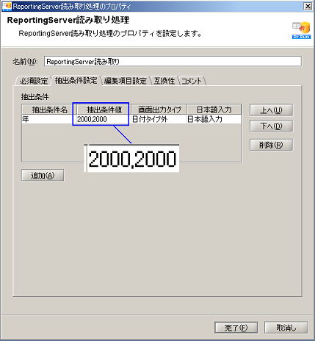Click the 上へ(U) button
The image size is (315, 341).
271,110
